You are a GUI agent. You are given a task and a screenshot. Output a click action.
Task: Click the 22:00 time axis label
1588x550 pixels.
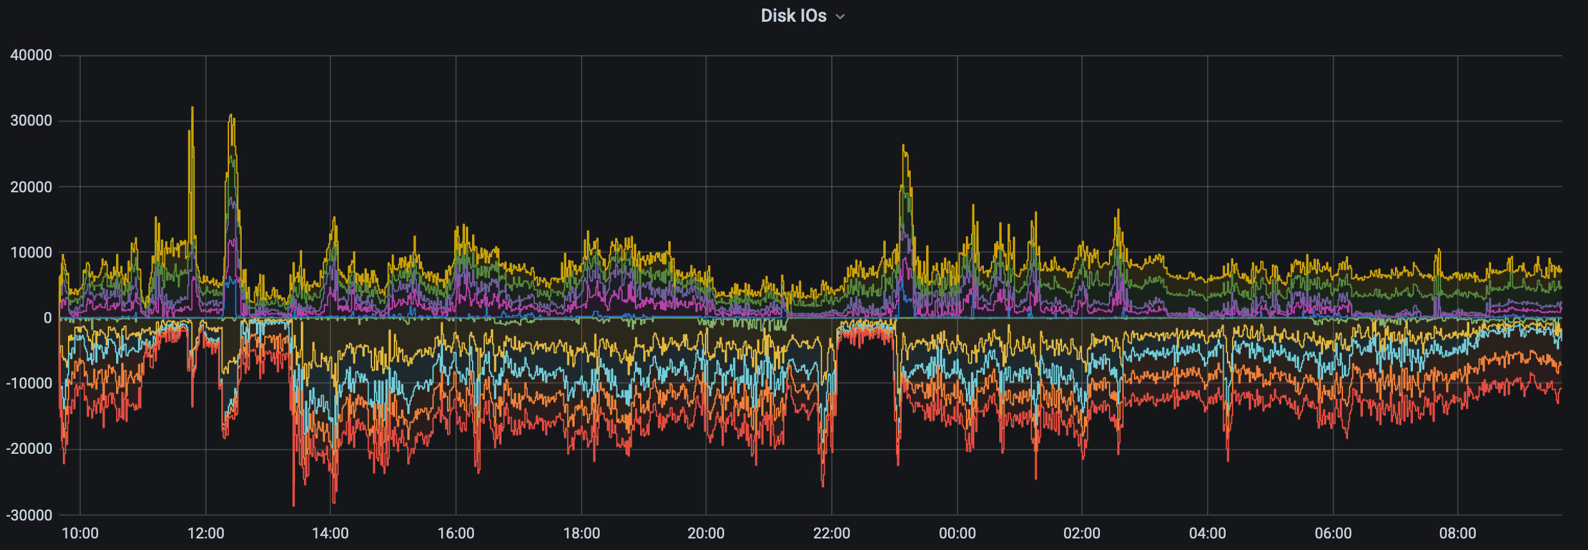coord(832,533)
